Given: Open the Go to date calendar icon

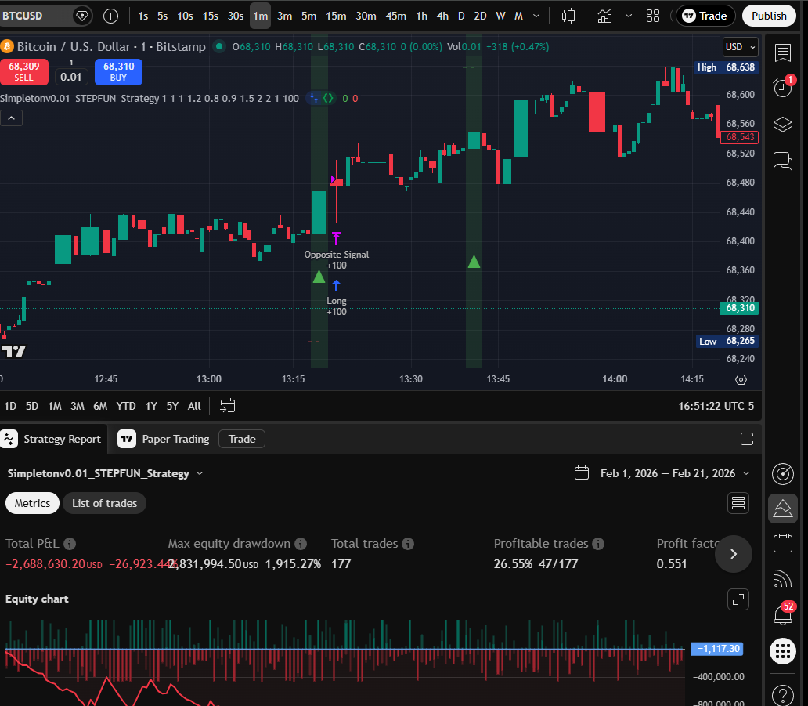Looking at the screenshot, I should (227, 406).
